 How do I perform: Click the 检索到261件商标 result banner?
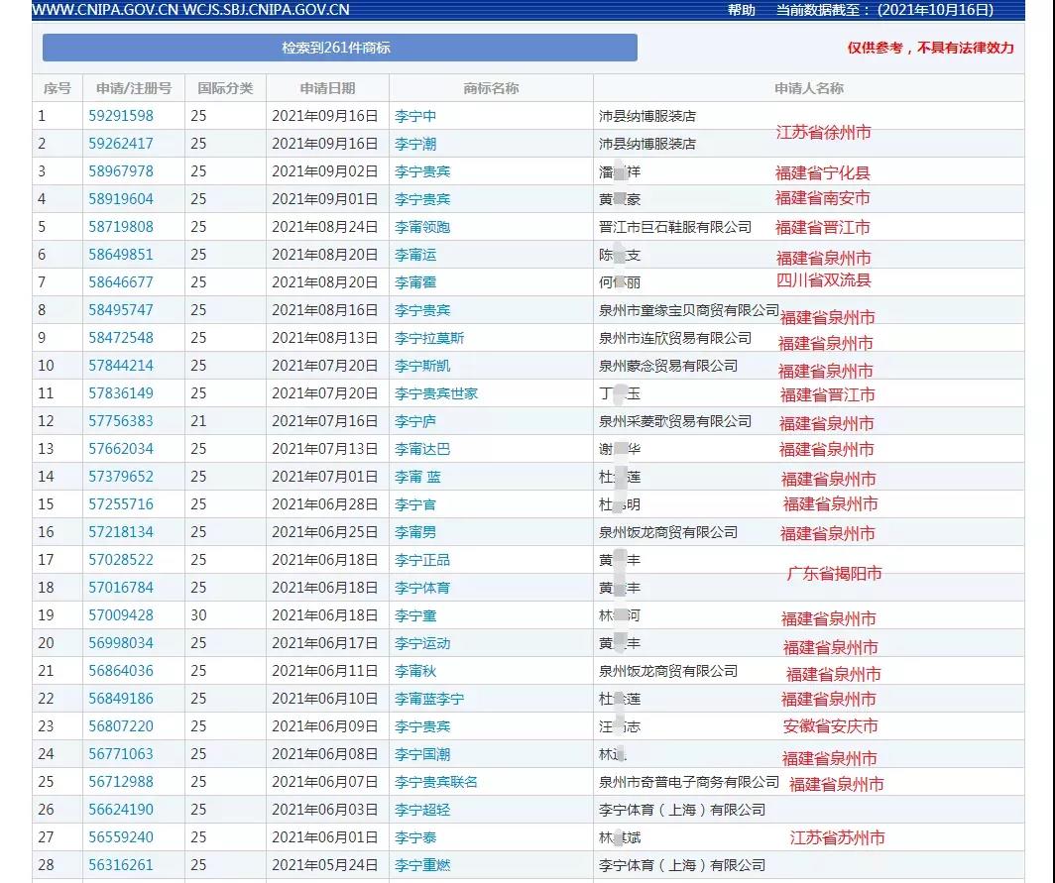[x=340, y=48]
